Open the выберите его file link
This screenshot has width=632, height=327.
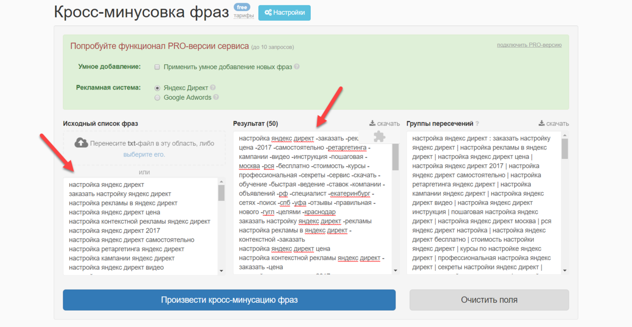click(144, 154)
